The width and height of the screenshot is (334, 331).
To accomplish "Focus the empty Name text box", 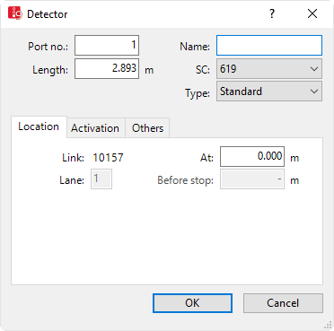I will [269, 46].
